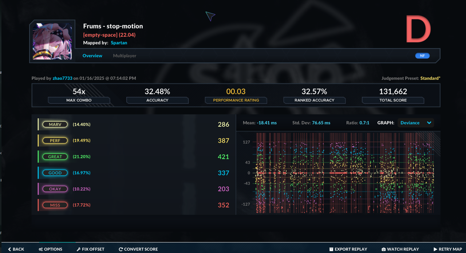Open the Deviance graph dropdown
Screen dimensions: 466x253
point(416,123)
